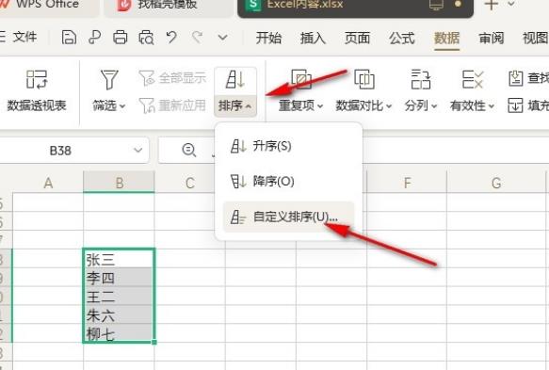Screen dimensions: 549x370
Task: Switch to the 页面 ribbon tab
Action: tap(357, 38)
